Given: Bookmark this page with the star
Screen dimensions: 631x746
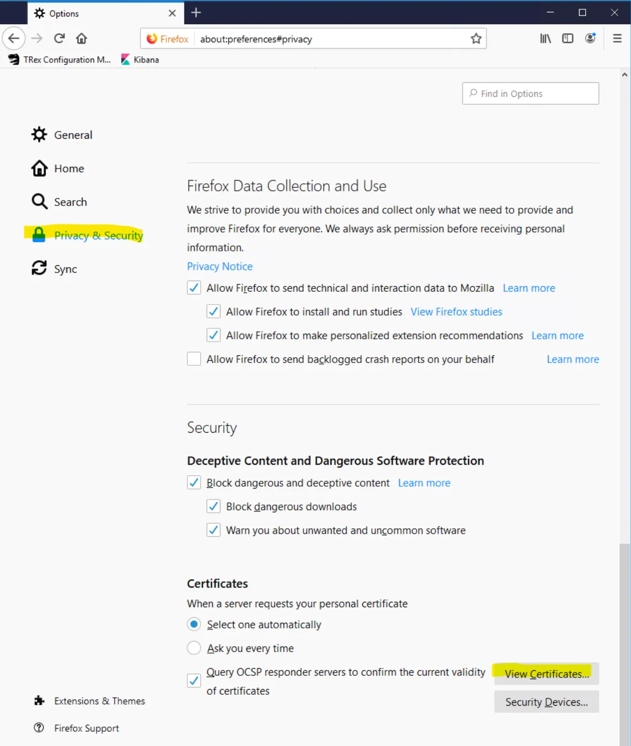Looking at the screenshot, I should (x=476, y=39).
